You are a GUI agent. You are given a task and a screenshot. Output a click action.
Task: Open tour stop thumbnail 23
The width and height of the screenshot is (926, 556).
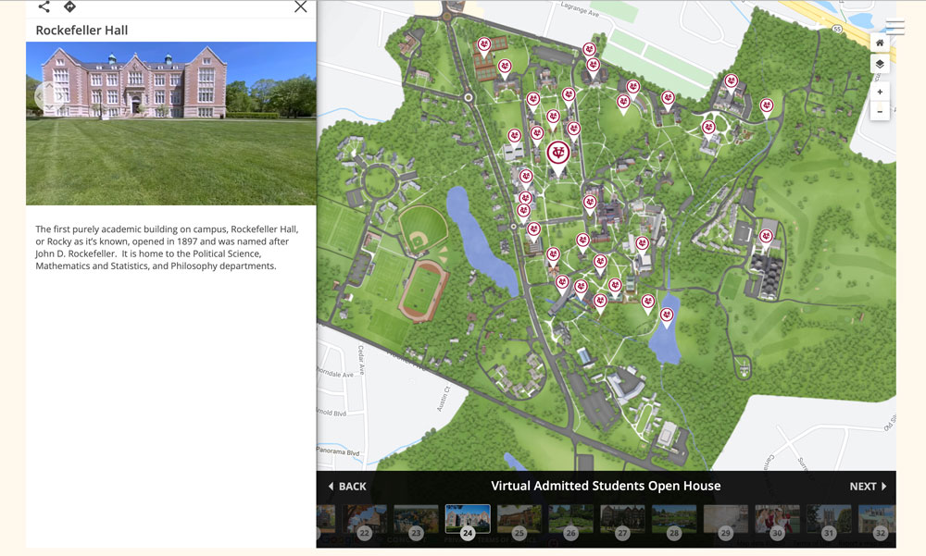tap(416, 519)
